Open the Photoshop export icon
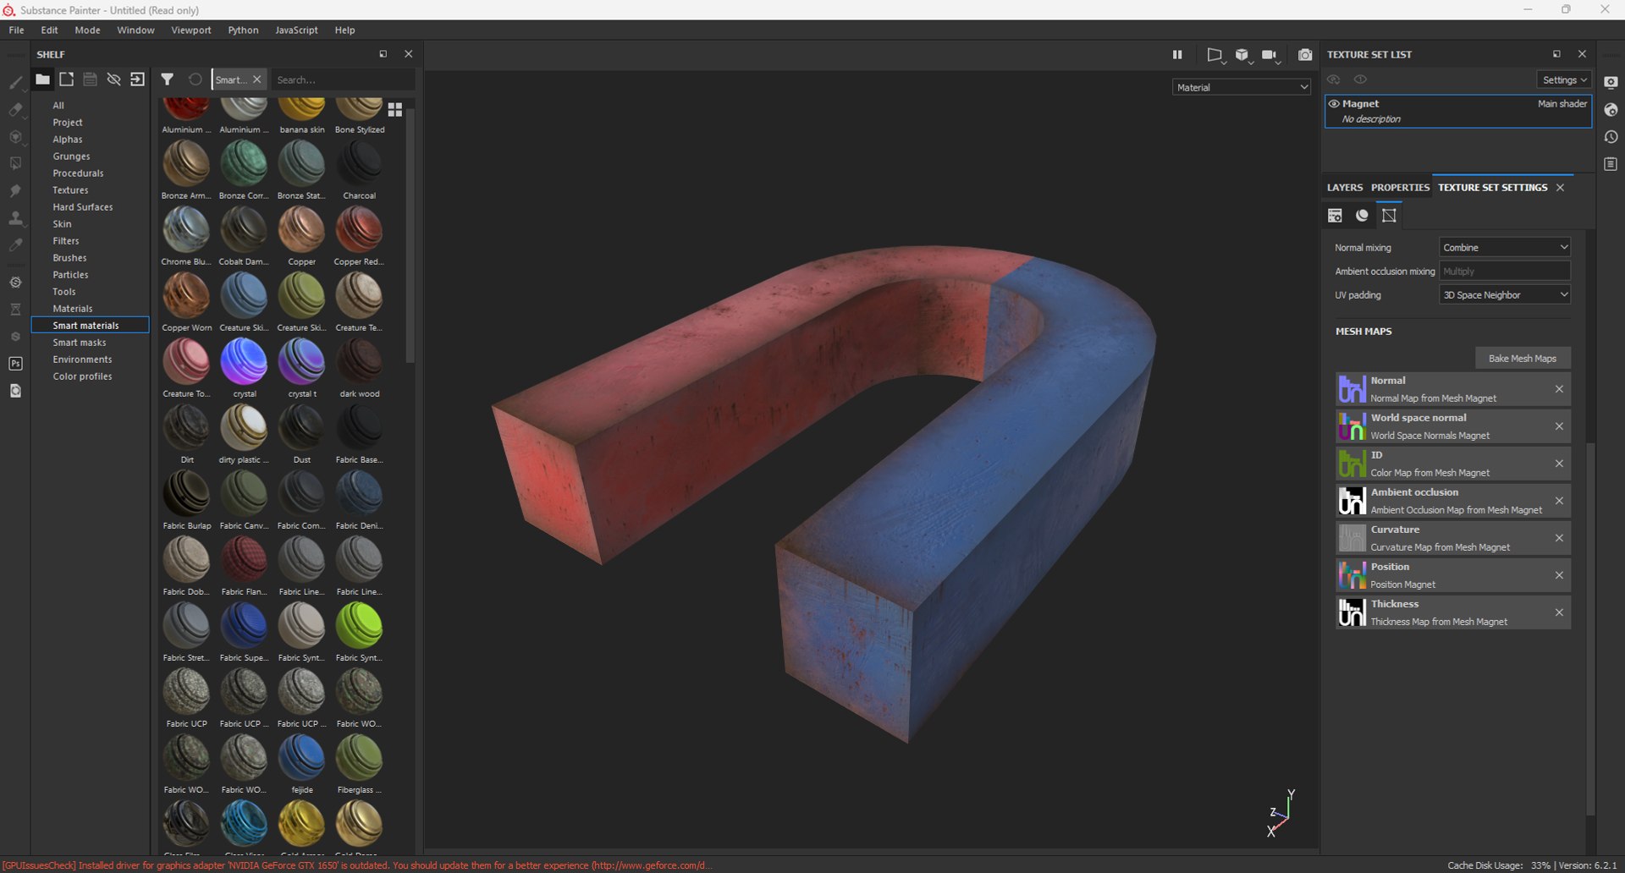Viewport: 1625px width, 873px height. [15, 364]
